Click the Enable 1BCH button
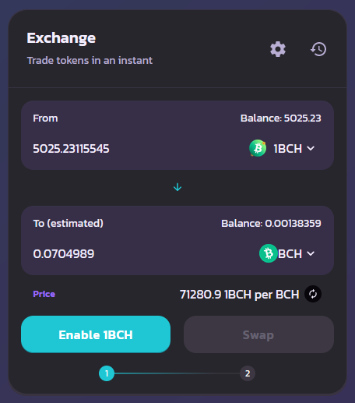This screenshot has width=355, height=403. point(96,334)
